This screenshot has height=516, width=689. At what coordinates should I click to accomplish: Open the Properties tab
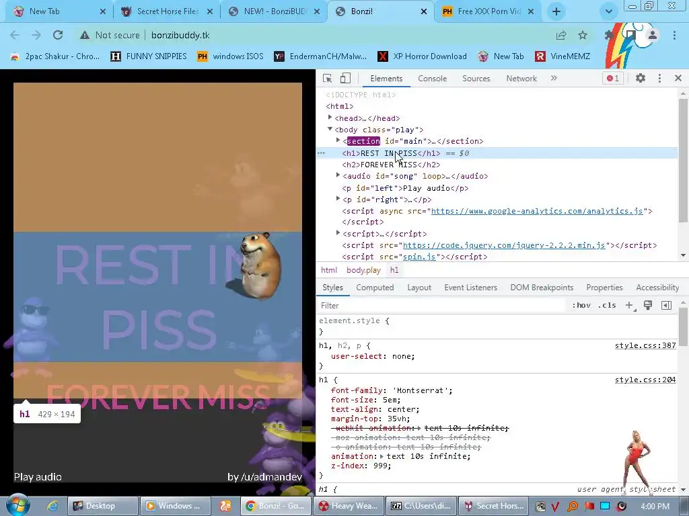click(604, 288)
